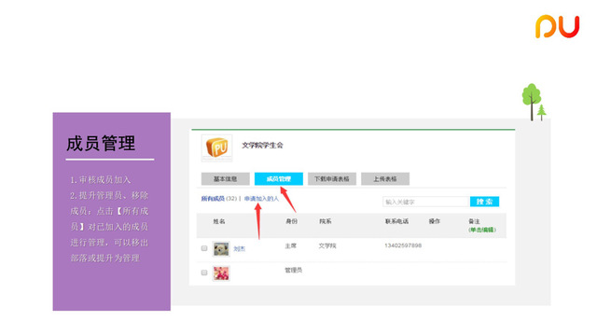Switch to the 基本信息 tab

[x=226, y=178]
